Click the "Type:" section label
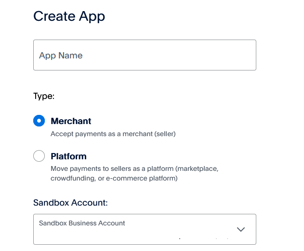Screen dimensions: 304x251 pos(44,96)
